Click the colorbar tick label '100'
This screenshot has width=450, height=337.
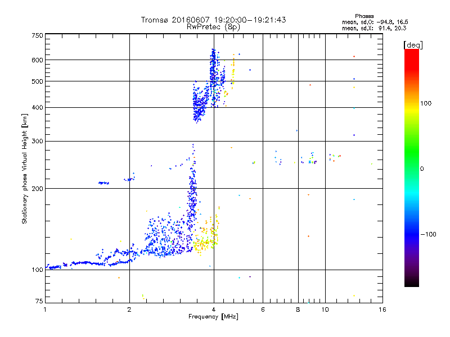pos(426,103)
